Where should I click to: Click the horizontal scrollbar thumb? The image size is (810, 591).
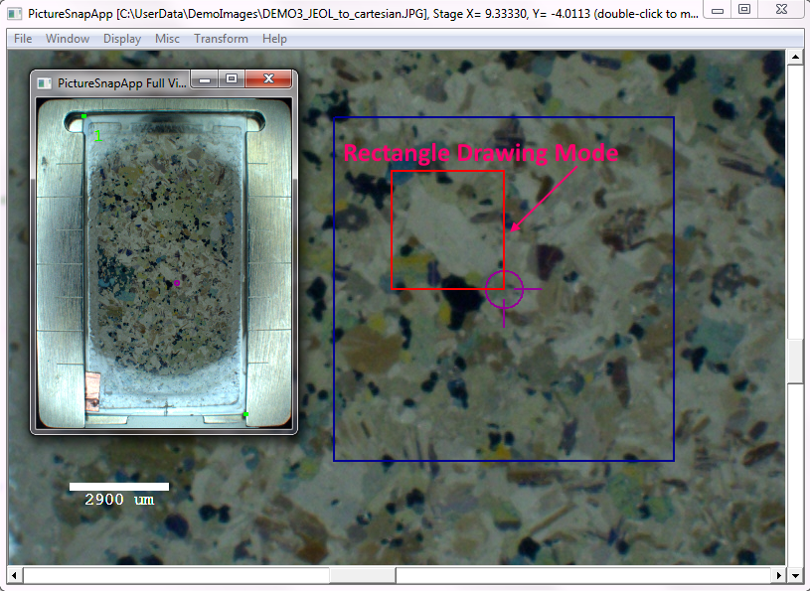362,575
